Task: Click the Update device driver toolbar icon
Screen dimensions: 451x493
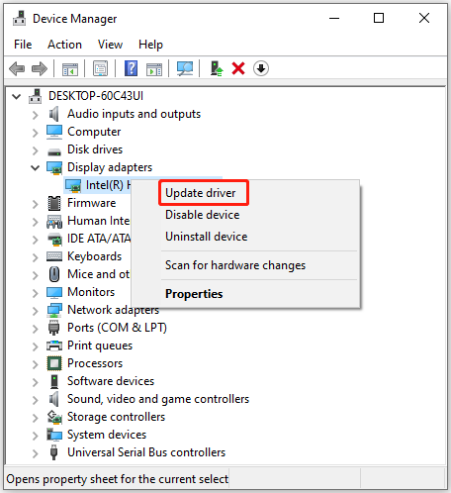Action: pyautogui.click(x=217, y=68)
